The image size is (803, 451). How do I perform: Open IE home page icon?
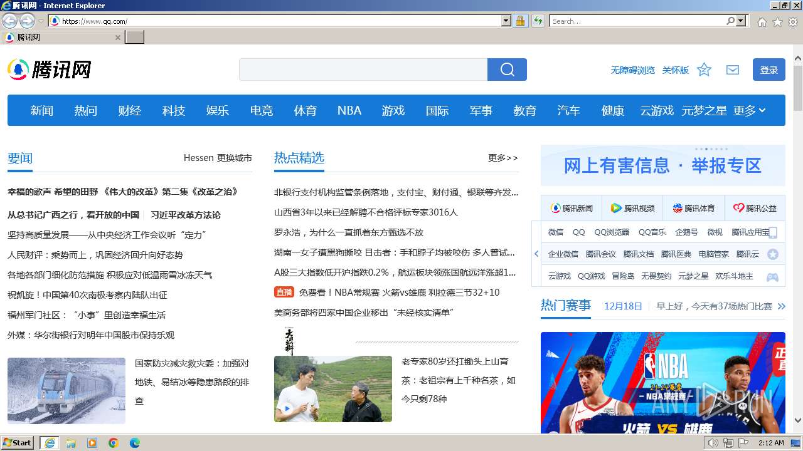pos(762,21)
